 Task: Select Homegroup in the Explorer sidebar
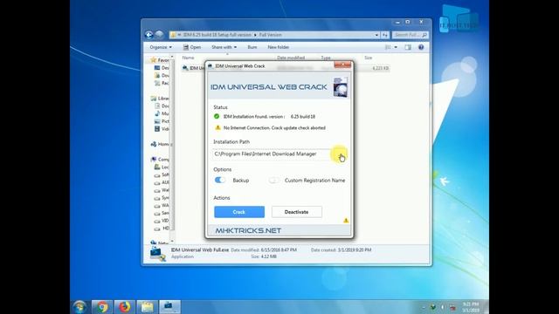(x=160, y=144)
